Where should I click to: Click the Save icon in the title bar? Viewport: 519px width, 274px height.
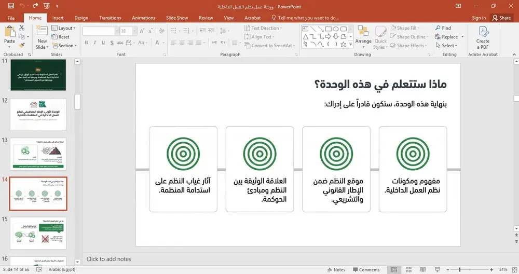click(x=11, y=6)
